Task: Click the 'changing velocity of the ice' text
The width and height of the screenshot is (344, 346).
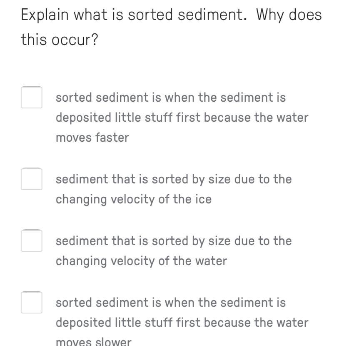Action: point(134,199)
